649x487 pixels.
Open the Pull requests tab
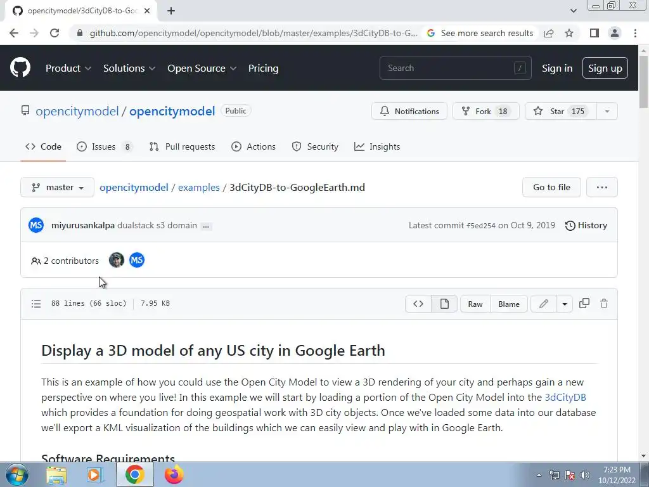point(182,146)
